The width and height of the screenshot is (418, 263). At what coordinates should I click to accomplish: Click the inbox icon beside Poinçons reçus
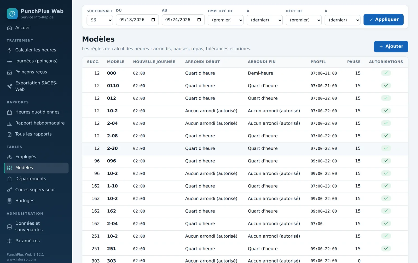(x=9, y=72)
